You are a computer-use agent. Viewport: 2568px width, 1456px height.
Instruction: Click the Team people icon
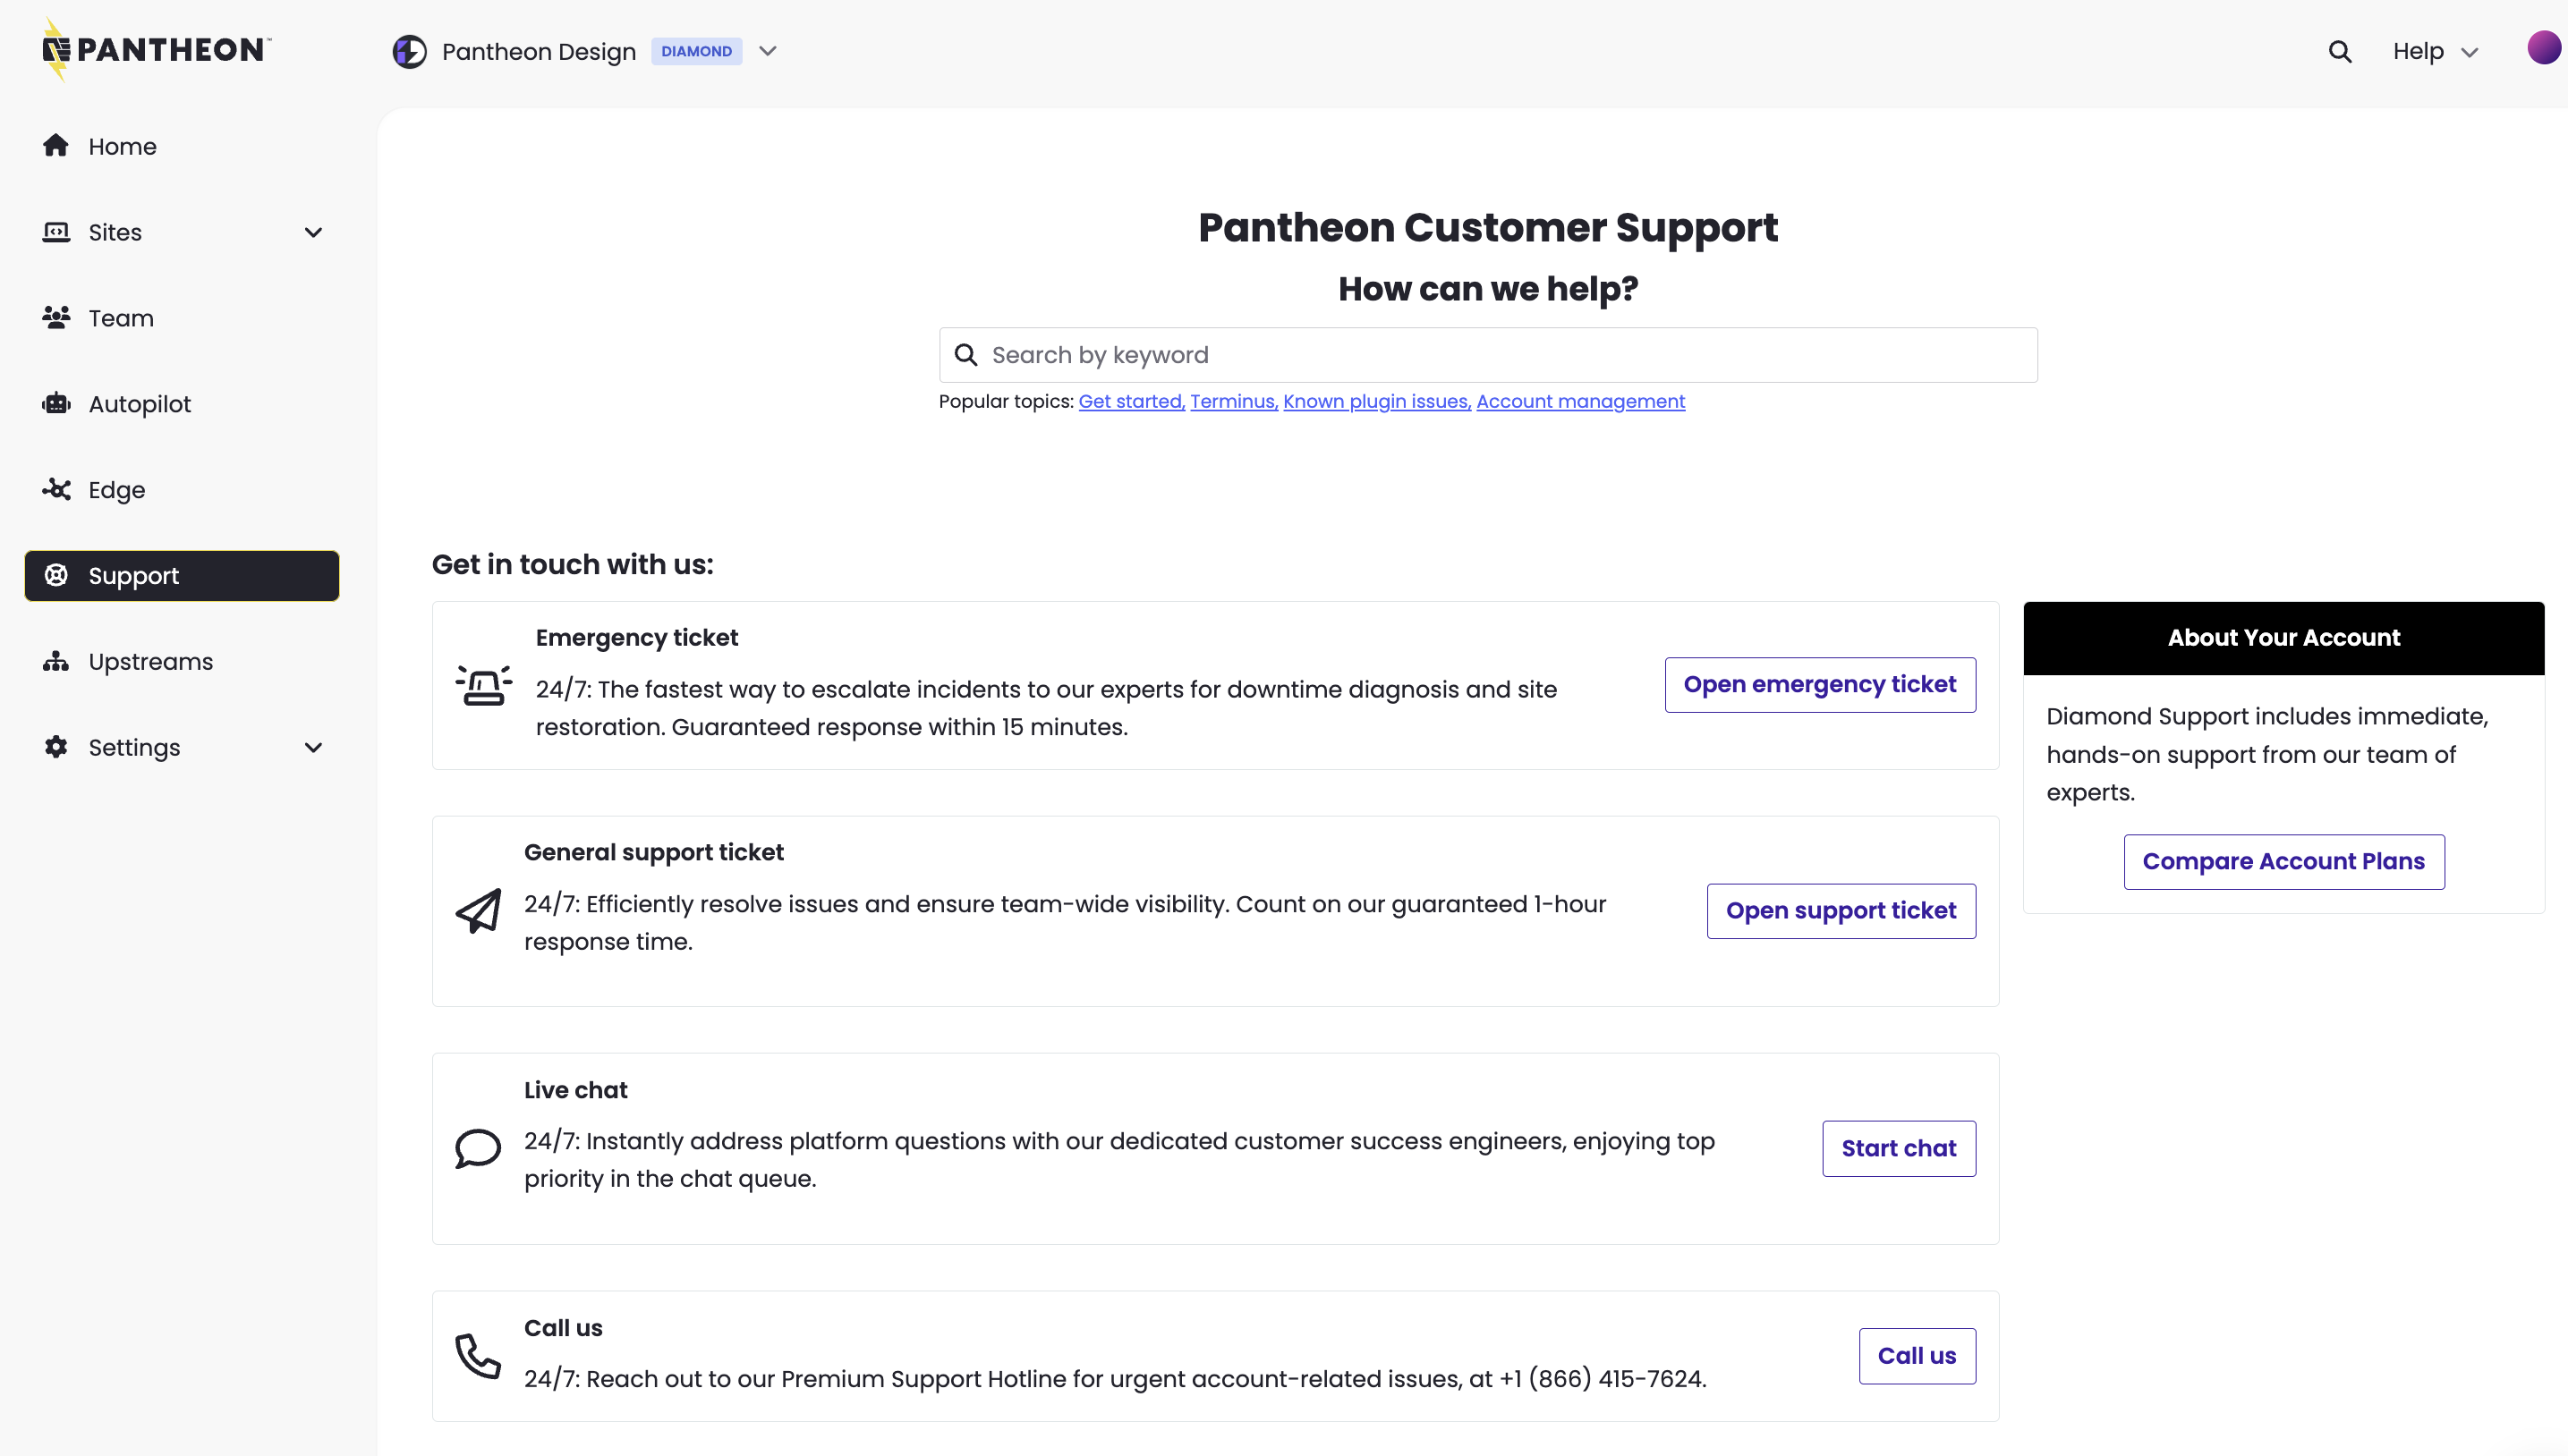pos(56,317)
